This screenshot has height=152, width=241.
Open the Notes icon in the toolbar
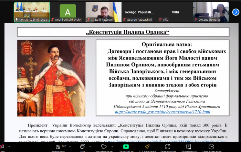189,146
